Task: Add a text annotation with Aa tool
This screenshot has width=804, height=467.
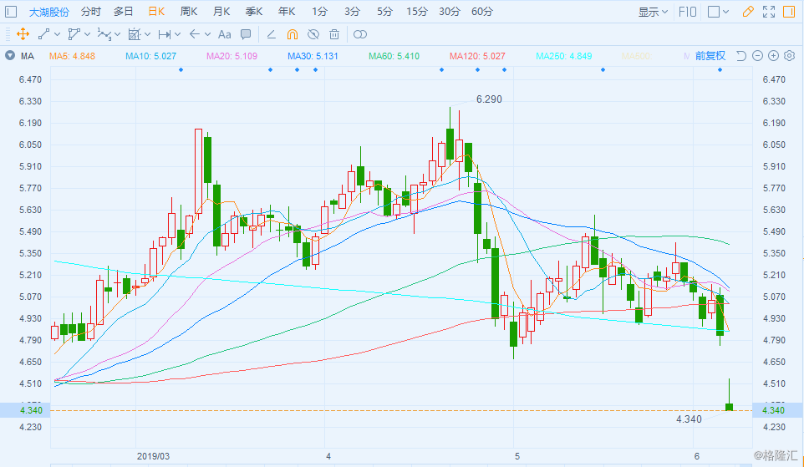Action: click(224, 34)
